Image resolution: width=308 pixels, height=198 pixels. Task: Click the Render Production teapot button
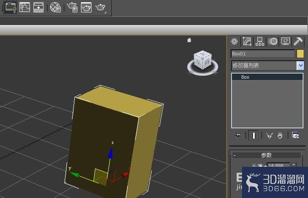101,7
